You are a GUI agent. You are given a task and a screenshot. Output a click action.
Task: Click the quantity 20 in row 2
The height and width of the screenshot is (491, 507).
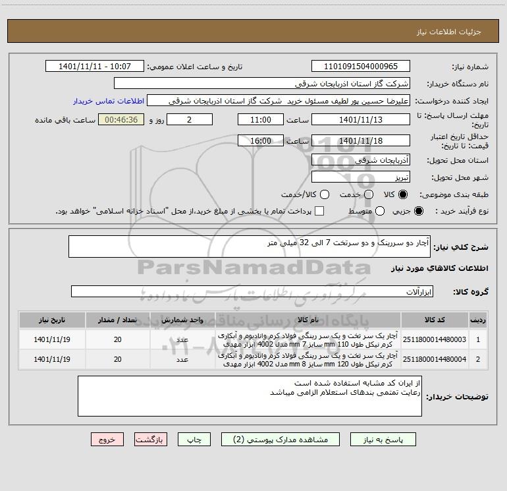(117, 359)
